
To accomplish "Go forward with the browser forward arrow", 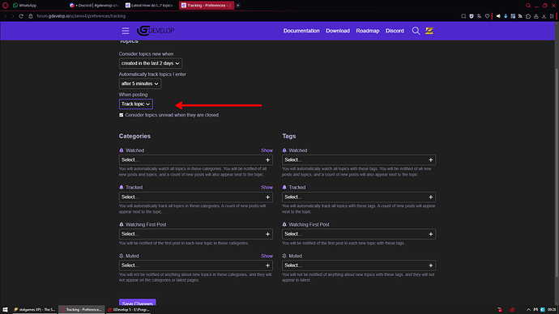I will (x=13, y=16).
